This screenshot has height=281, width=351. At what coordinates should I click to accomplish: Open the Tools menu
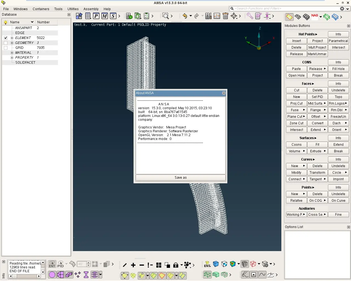pos(58,9)
